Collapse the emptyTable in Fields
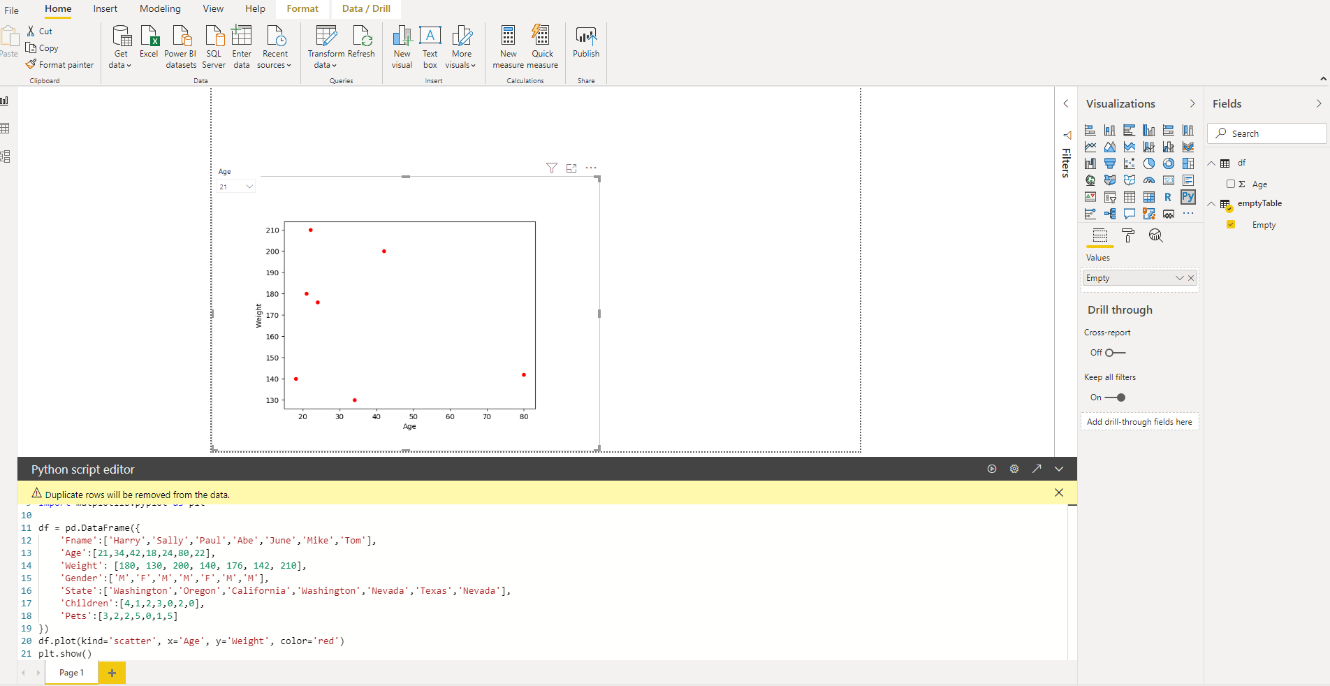 (x=1211, y=204)
